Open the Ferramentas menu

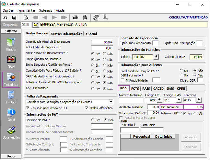click(26, 10)
